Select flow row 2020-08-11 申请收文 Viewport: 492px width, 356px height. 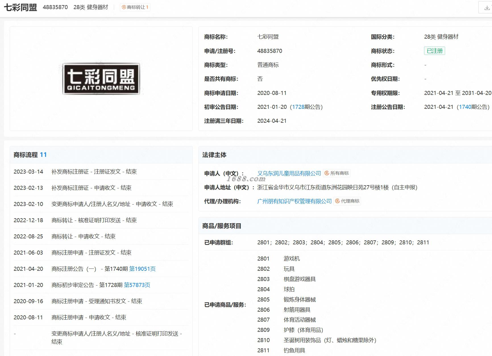[101, 317]
